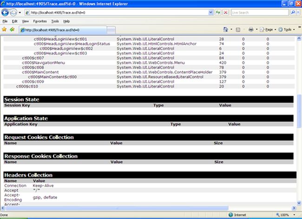The image size is (302, 219).
Task: Click the Accept-Encoding header name
Action: tap(13, 198)
